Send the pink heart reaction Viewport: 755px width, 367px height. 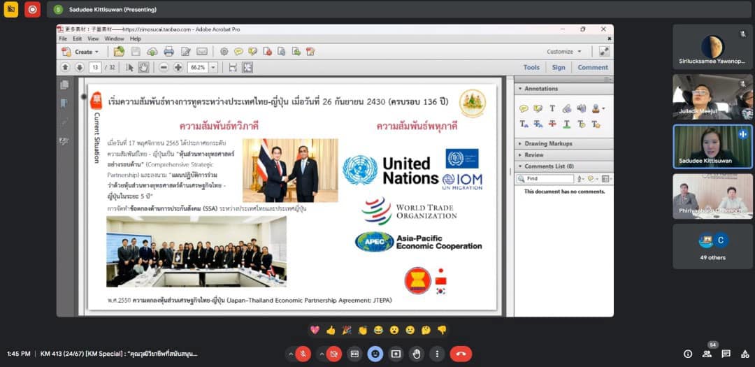tap(315, 330)
